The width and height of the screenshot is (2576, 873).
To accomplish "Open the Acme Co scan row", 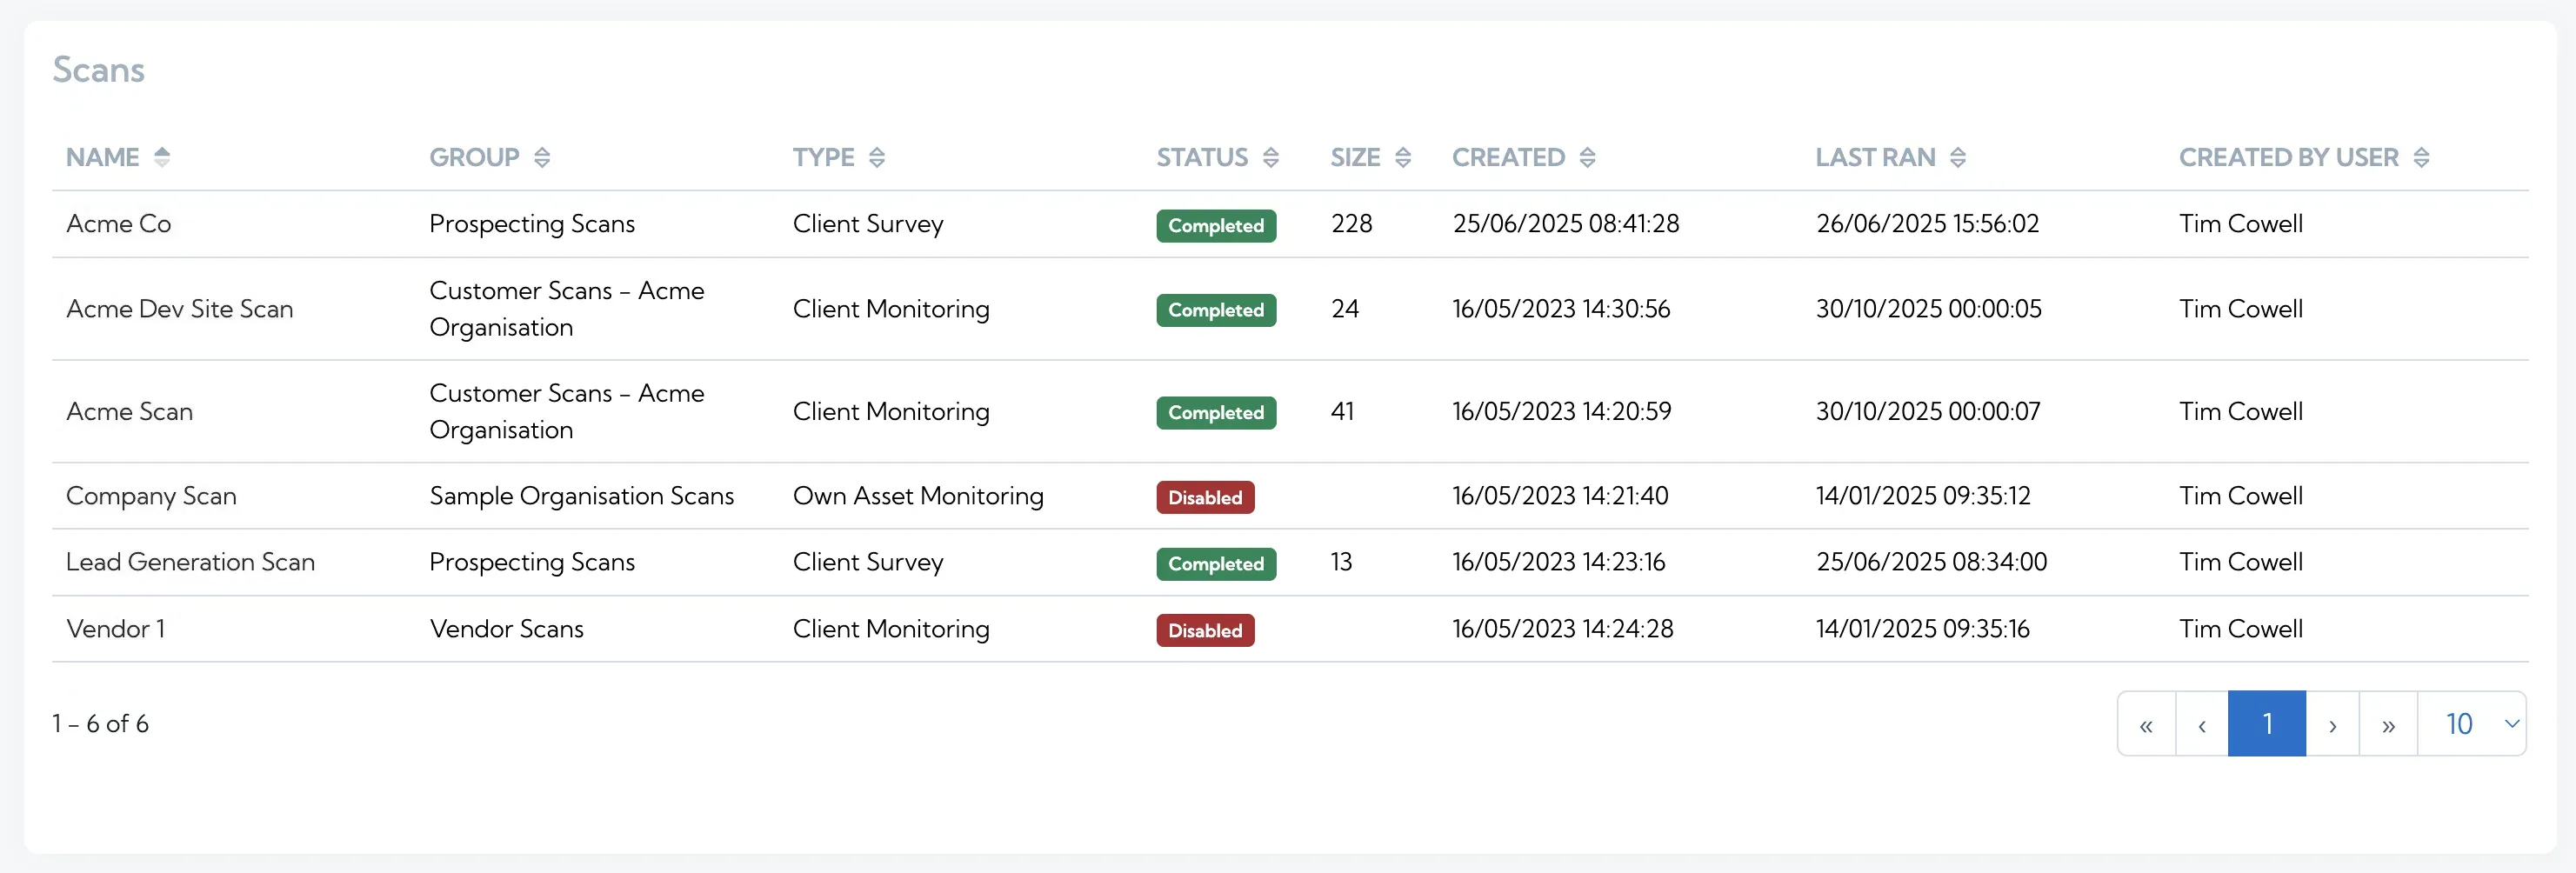I will coord(119,224).
